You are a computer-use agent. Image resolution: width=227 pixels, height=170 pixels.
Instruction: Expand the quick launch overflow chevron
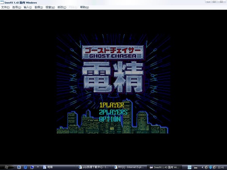tap(38, 167)
